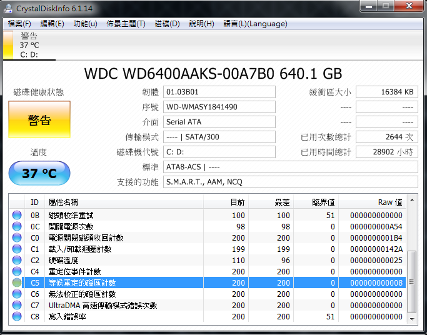Screen dimensions: 427x335
Task: Click the disk title WDC WD6400AAKS-00A7B0 640.1 GB
Action: (x=213, y=74)
